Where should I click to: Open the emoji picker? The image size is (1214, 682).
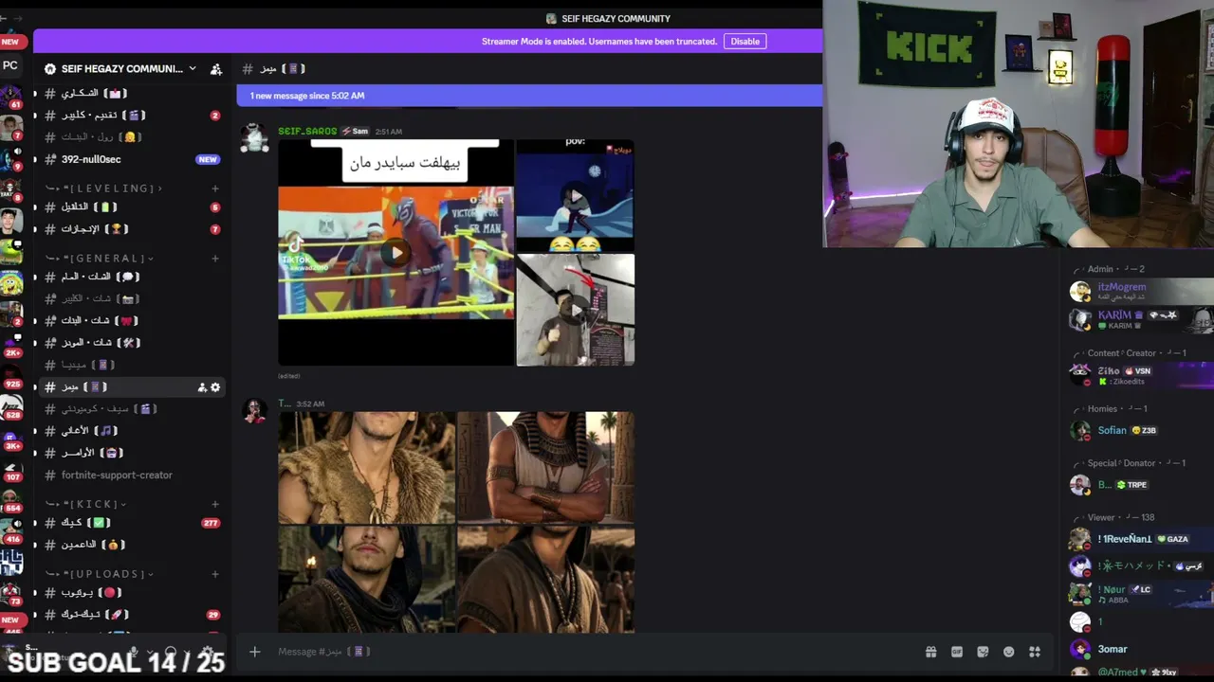[x=1008, y=652]
